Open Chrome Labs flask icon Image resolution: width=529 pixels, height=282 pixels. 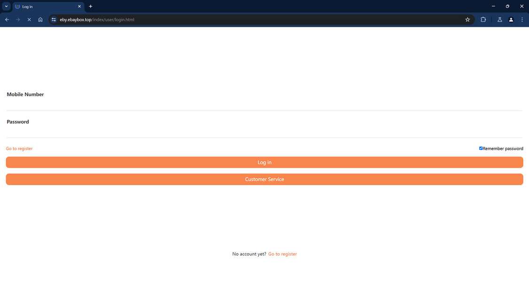500,20
